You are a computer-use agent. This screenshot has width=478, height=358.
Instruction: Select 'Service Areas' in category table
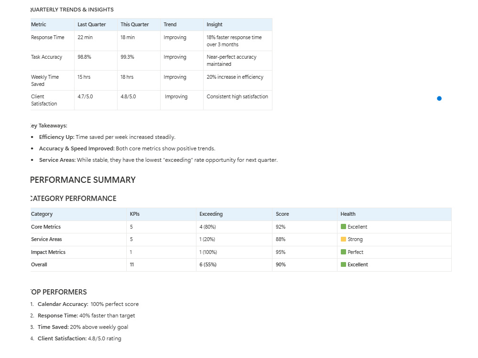point(46,239)
